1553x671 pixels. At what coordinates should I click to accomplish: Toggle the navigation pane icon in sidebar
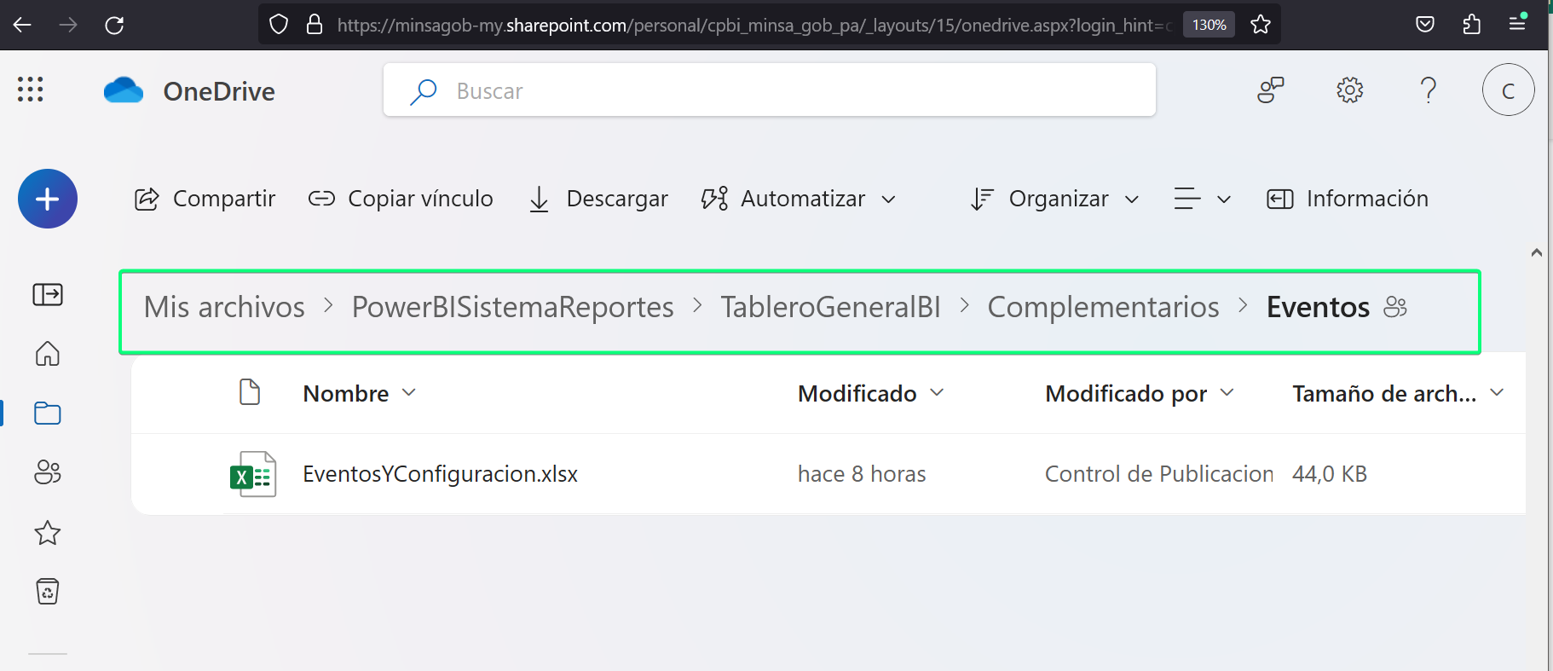point(48,295)
